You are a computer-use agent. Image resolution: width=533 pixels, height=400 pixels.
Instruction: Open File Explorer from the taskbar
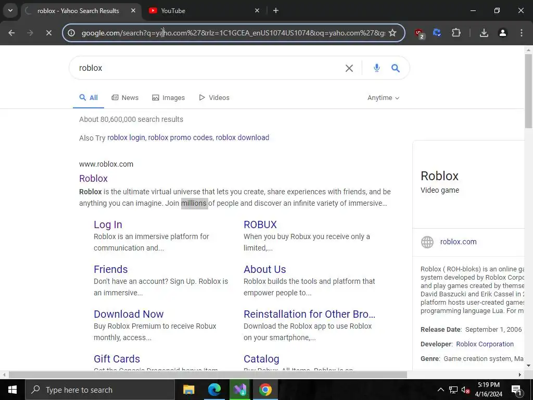[x=188, y=390]
